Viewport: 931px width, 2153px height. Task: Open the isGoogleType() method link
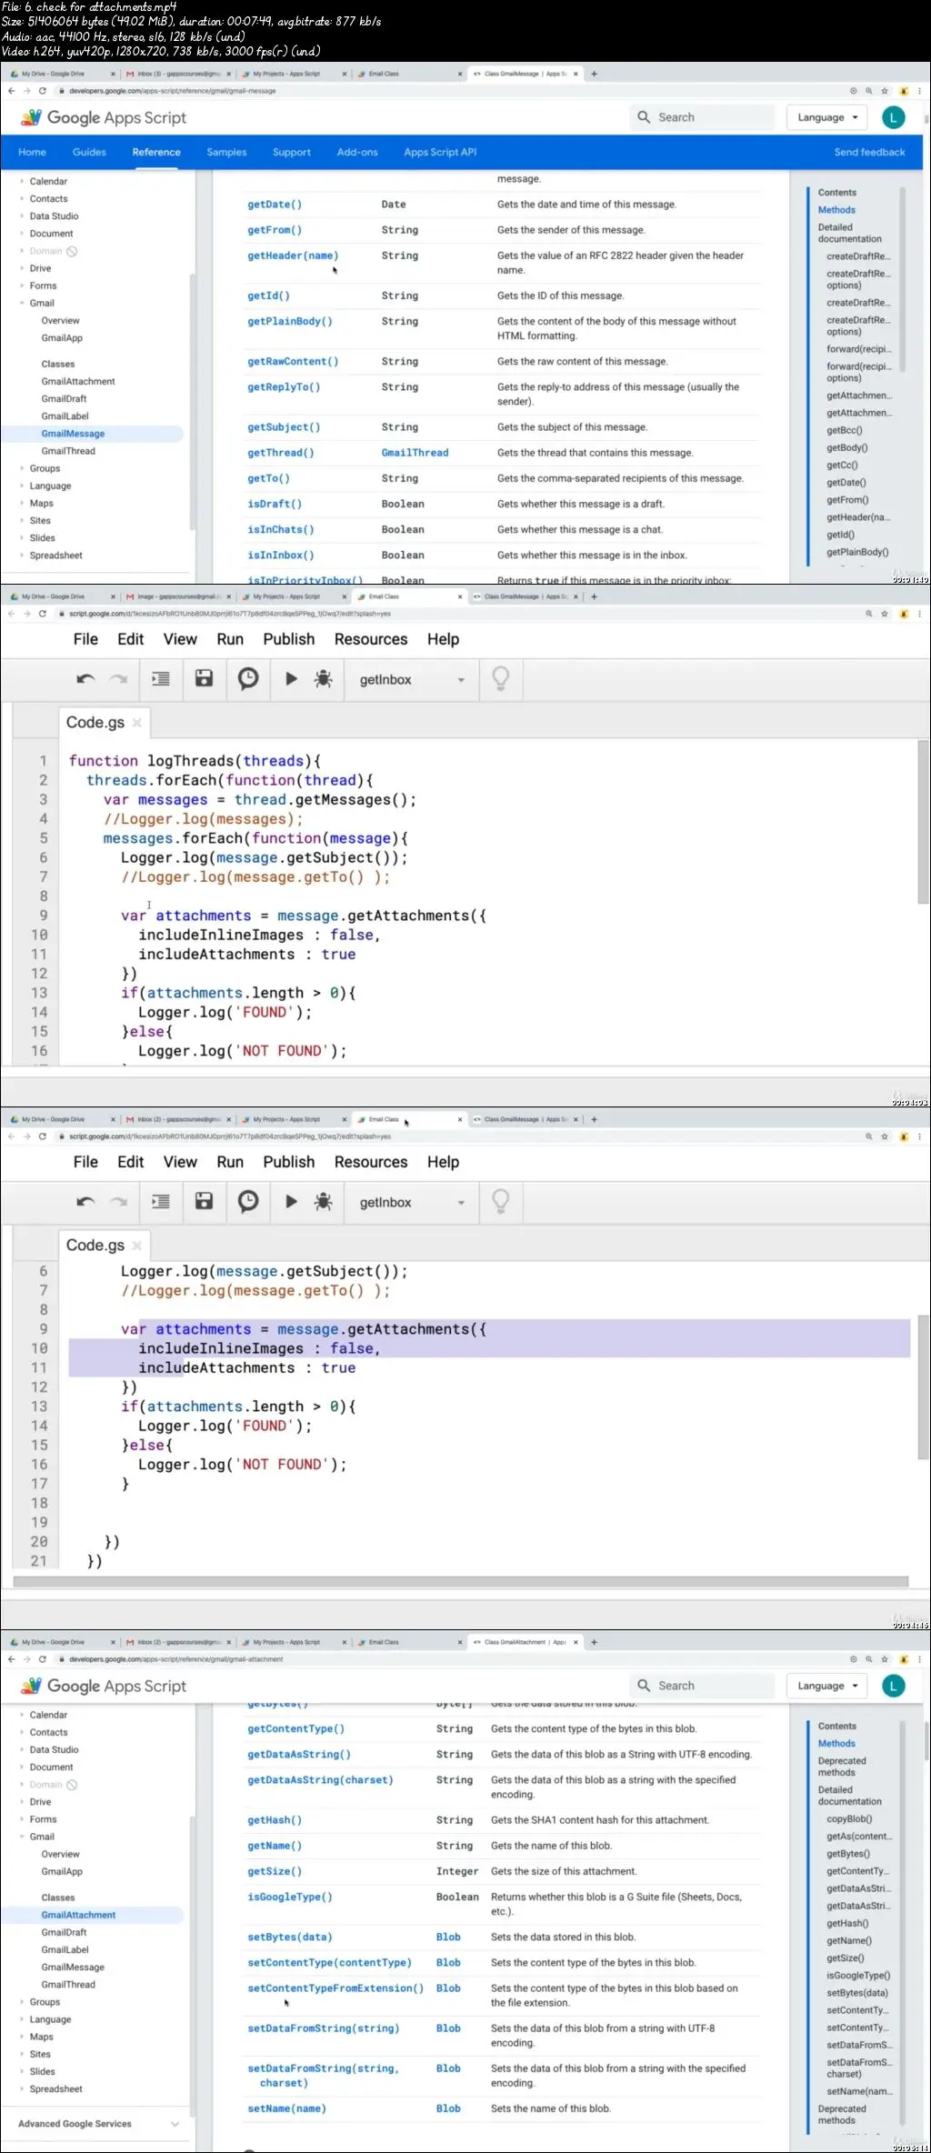pyautogui.click(x=290, y=1897)
